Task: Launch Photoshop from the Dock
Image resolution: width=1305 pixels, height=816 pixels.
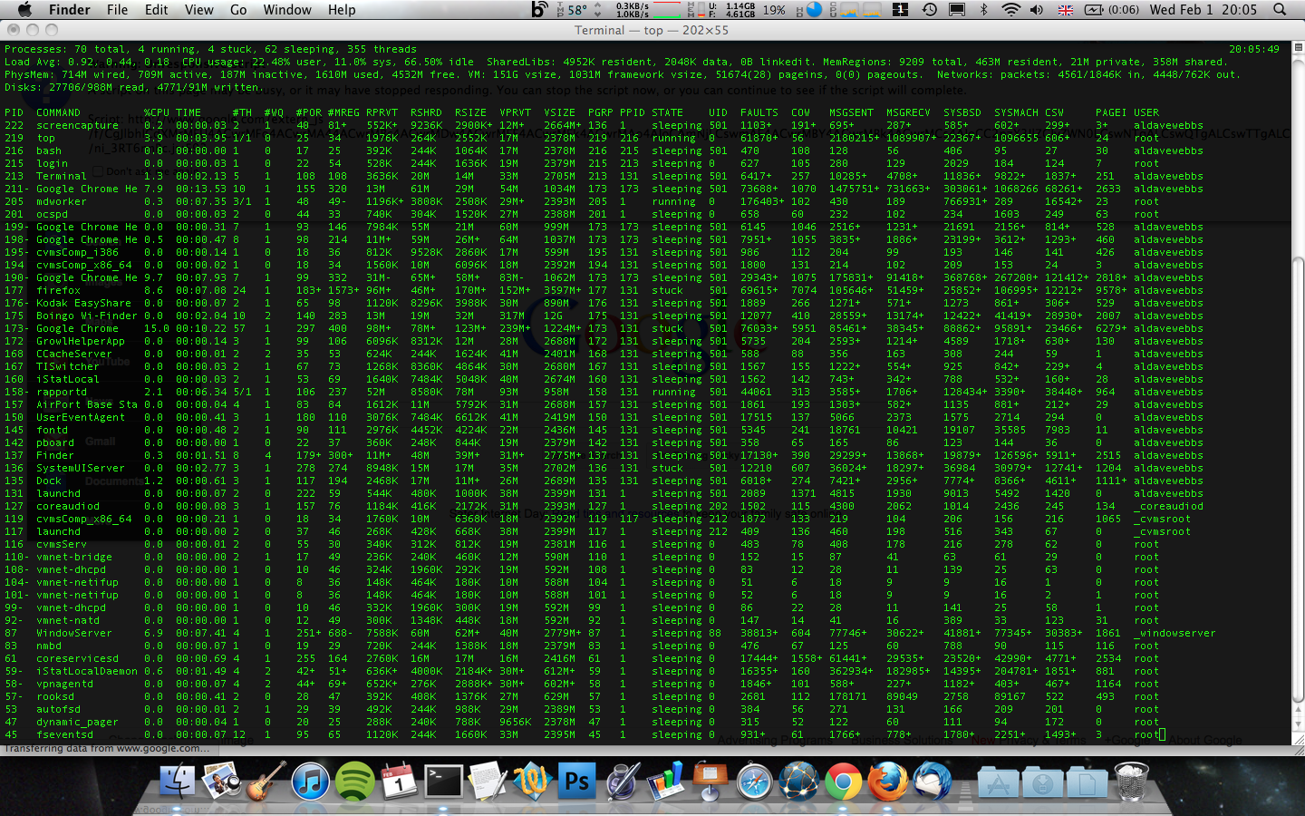Action: click(576, 782)
